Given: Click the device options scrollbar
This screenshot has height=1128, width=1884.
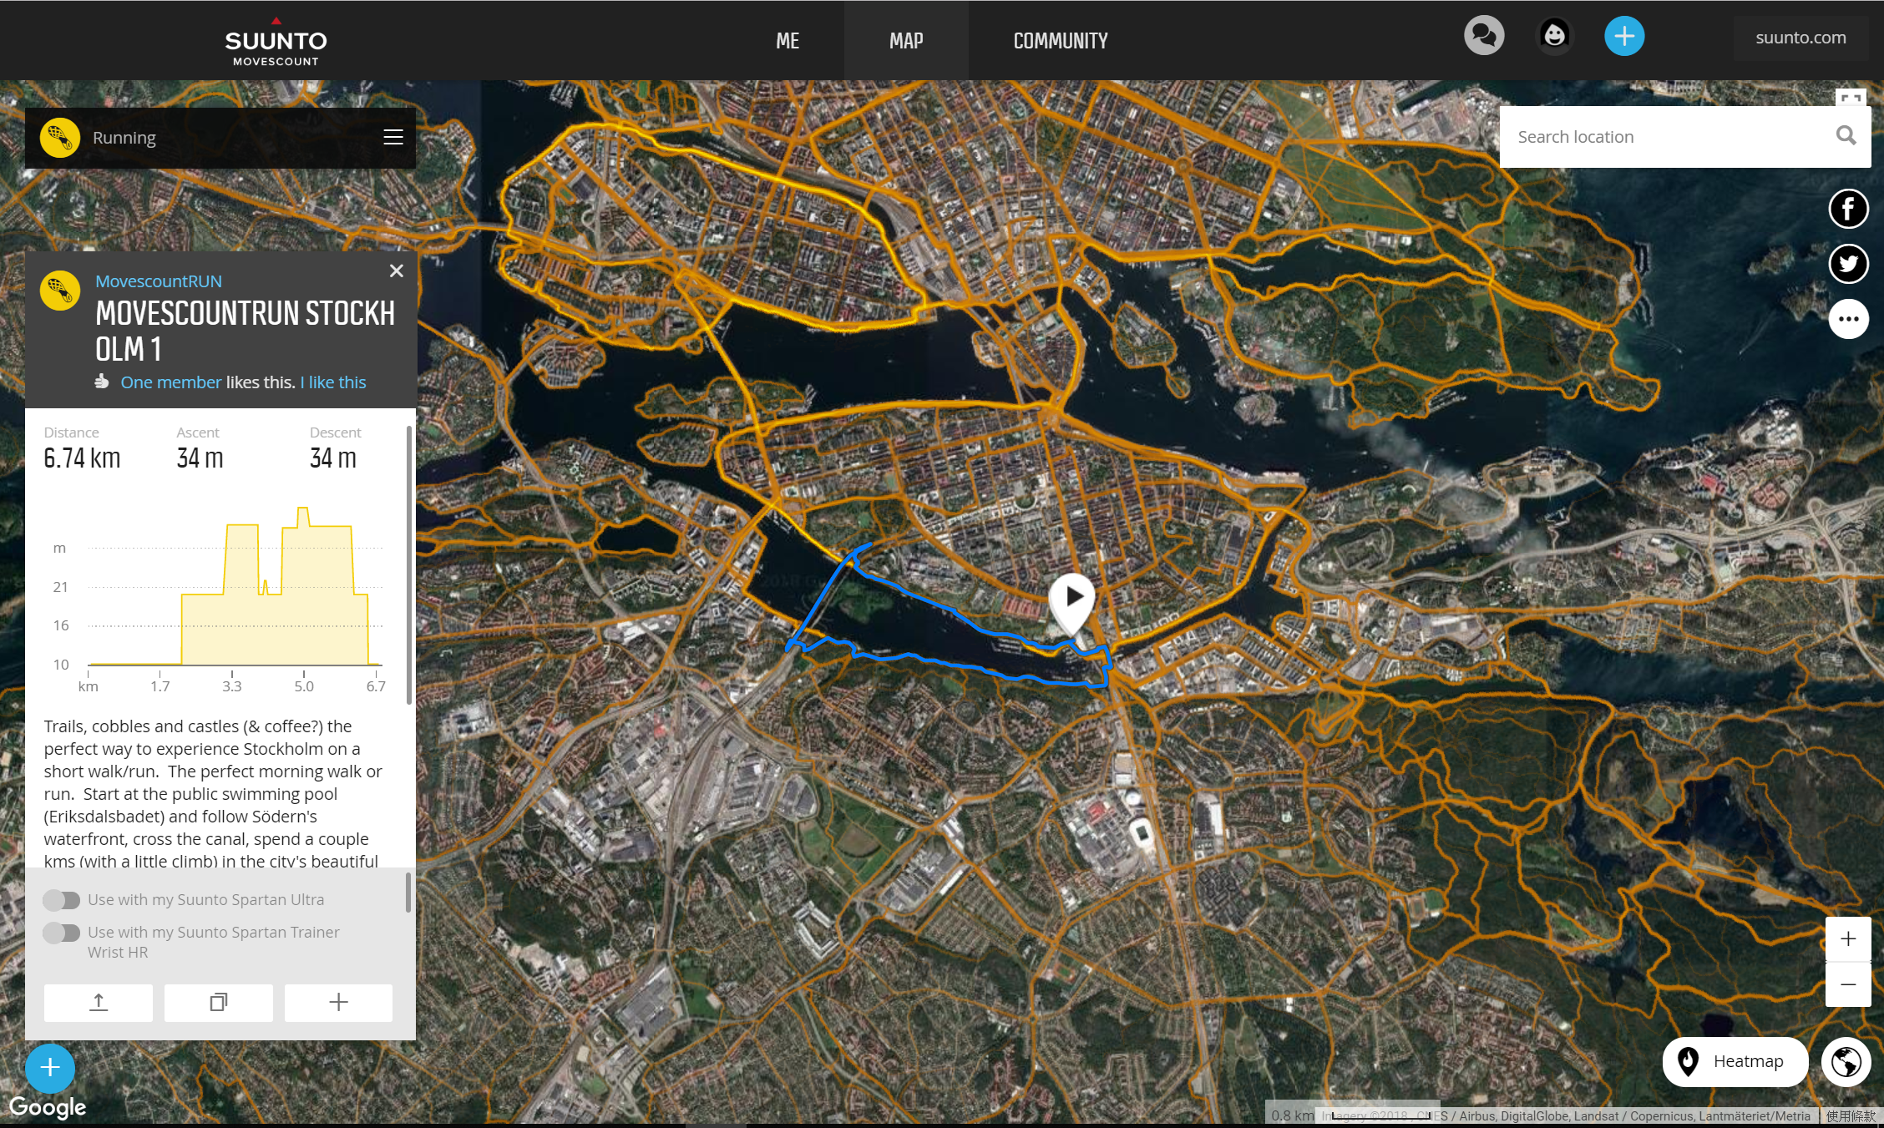Looking at the screenshot, I should click(x=408, y=893).
